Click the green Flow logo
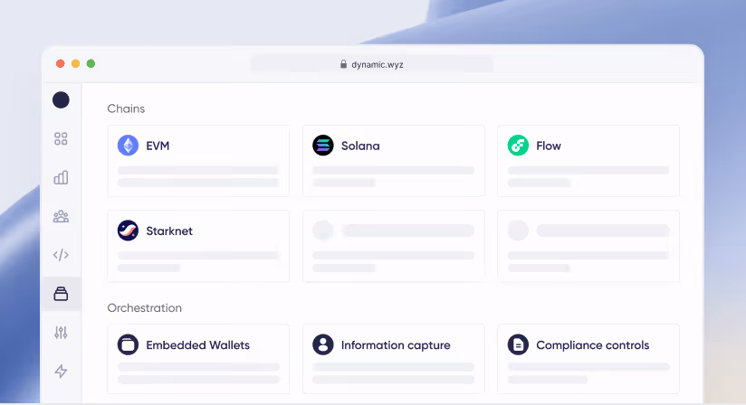The image size is (746, 405). click(518, 146)
